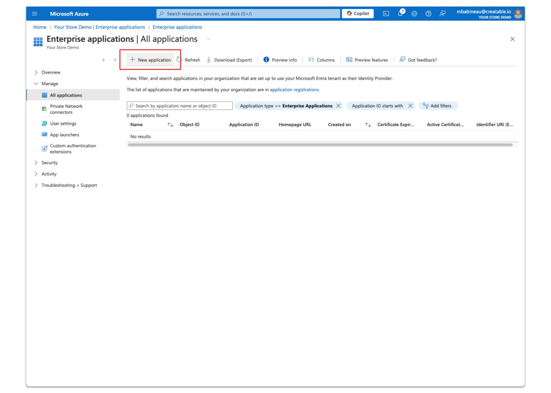This screenshot has width=551, height=393.
Task: Open Preview info
Action: pos(280,60)
